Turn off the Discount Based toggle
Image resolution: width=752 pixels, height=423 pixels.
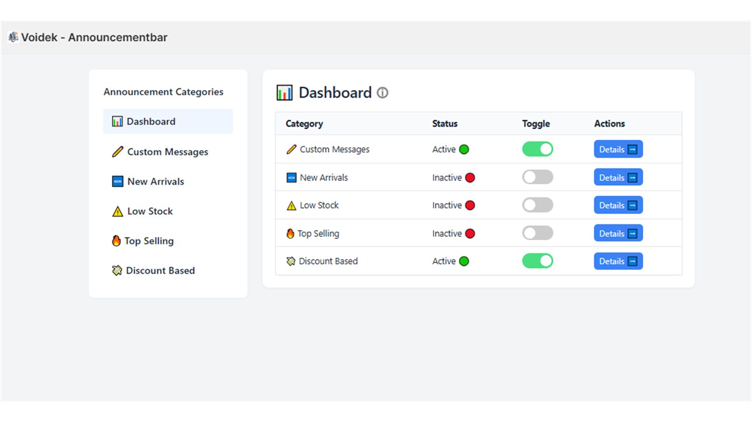click(537, 261)
